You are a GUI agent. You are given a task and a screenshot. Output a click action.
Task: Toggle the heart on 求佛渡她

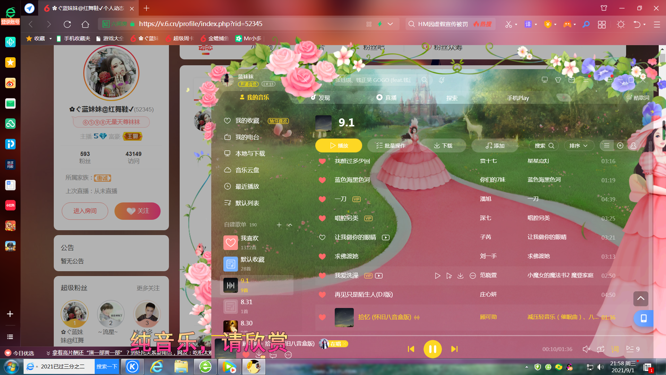point(322,257)
